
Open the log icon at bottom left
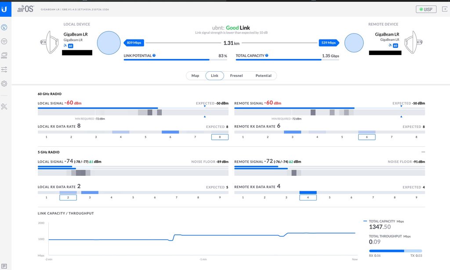(4, 266)
